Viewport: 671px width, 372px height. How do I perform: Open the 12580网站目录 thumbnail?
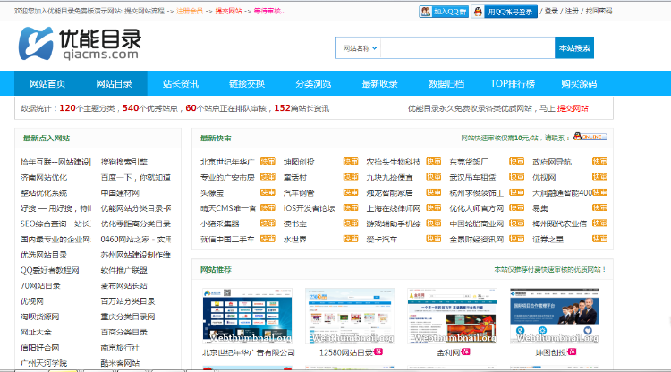click(x=349, y=316)
